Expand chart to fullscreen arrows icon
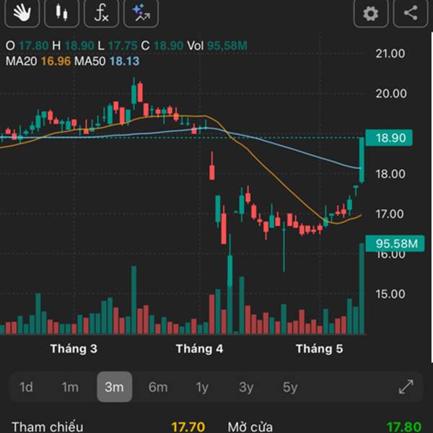 [406, 387]
